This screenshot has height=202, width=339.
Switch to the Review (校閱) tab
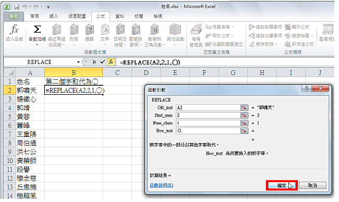(x=139, y=16)
